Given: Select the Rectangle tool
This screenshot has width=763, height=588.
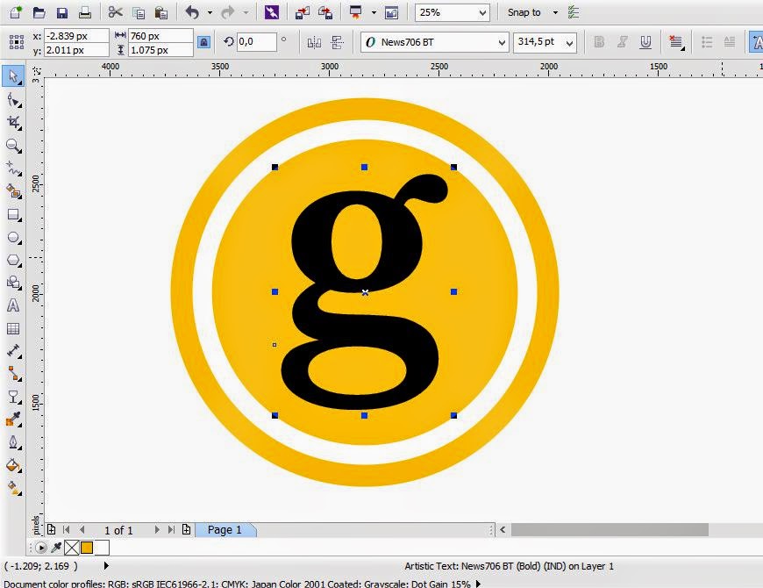Looking at the screenshot, I should [14, 215].
